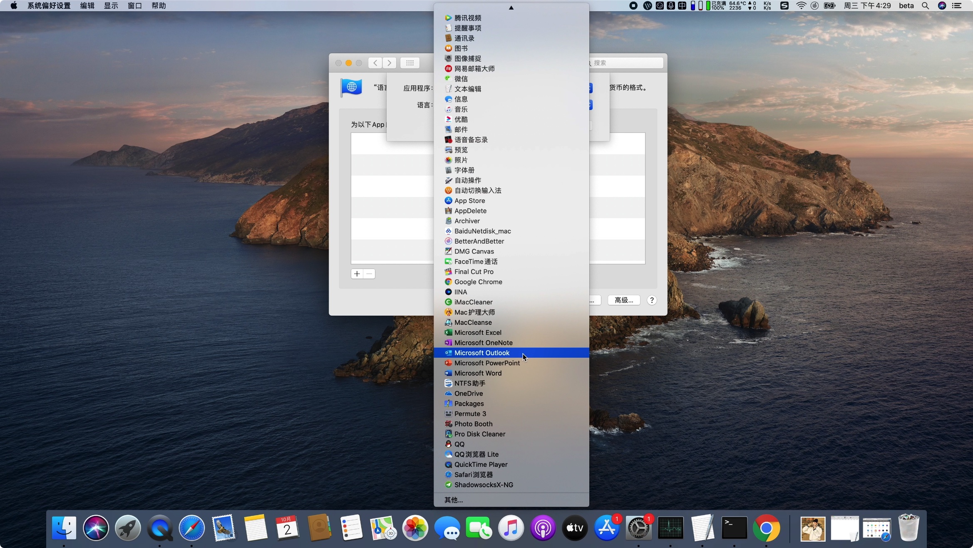Show all preferences grid button
973x548 pixels.
pos(410,63)
